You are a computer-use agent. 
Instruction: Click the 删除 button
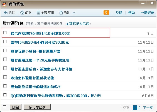[x=16, y=107]
